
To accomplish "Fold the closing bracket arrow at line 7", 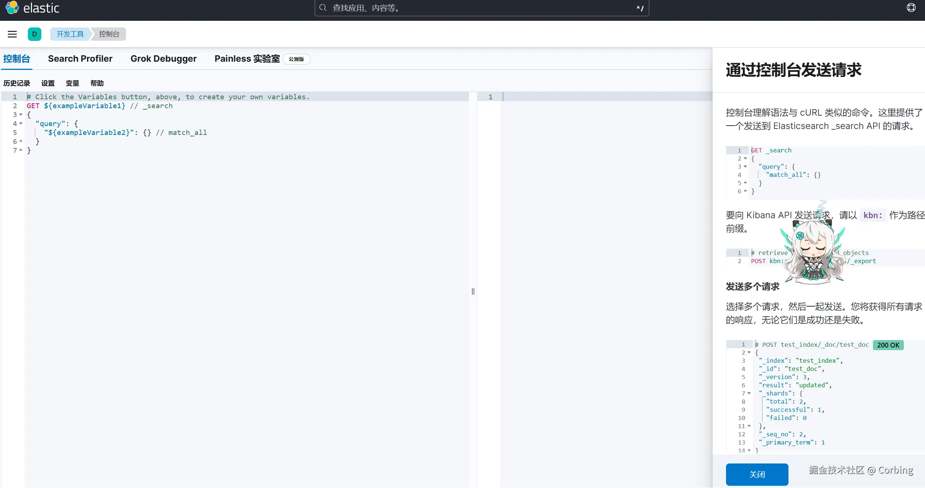I will coord(21,150).
